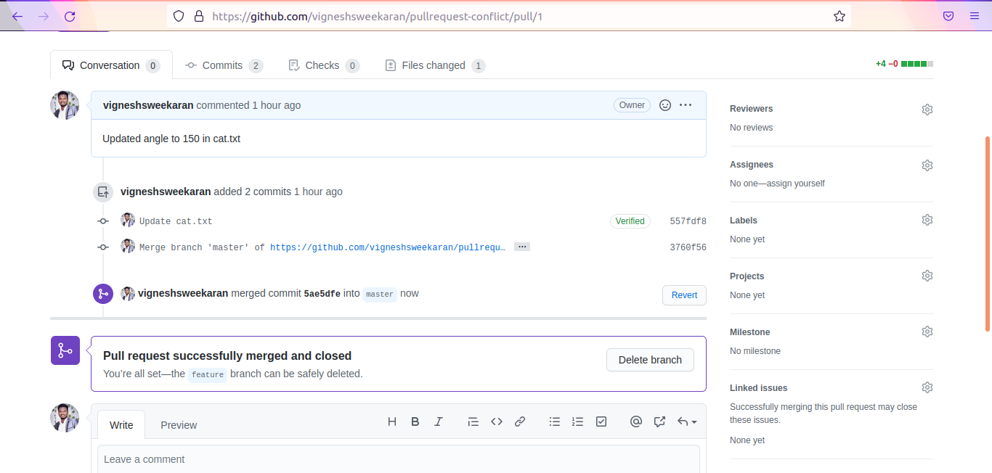Viewport: 992px width, 473px height.
Task: Open the Projects gear settings
Action: click(x=927, y=276)
